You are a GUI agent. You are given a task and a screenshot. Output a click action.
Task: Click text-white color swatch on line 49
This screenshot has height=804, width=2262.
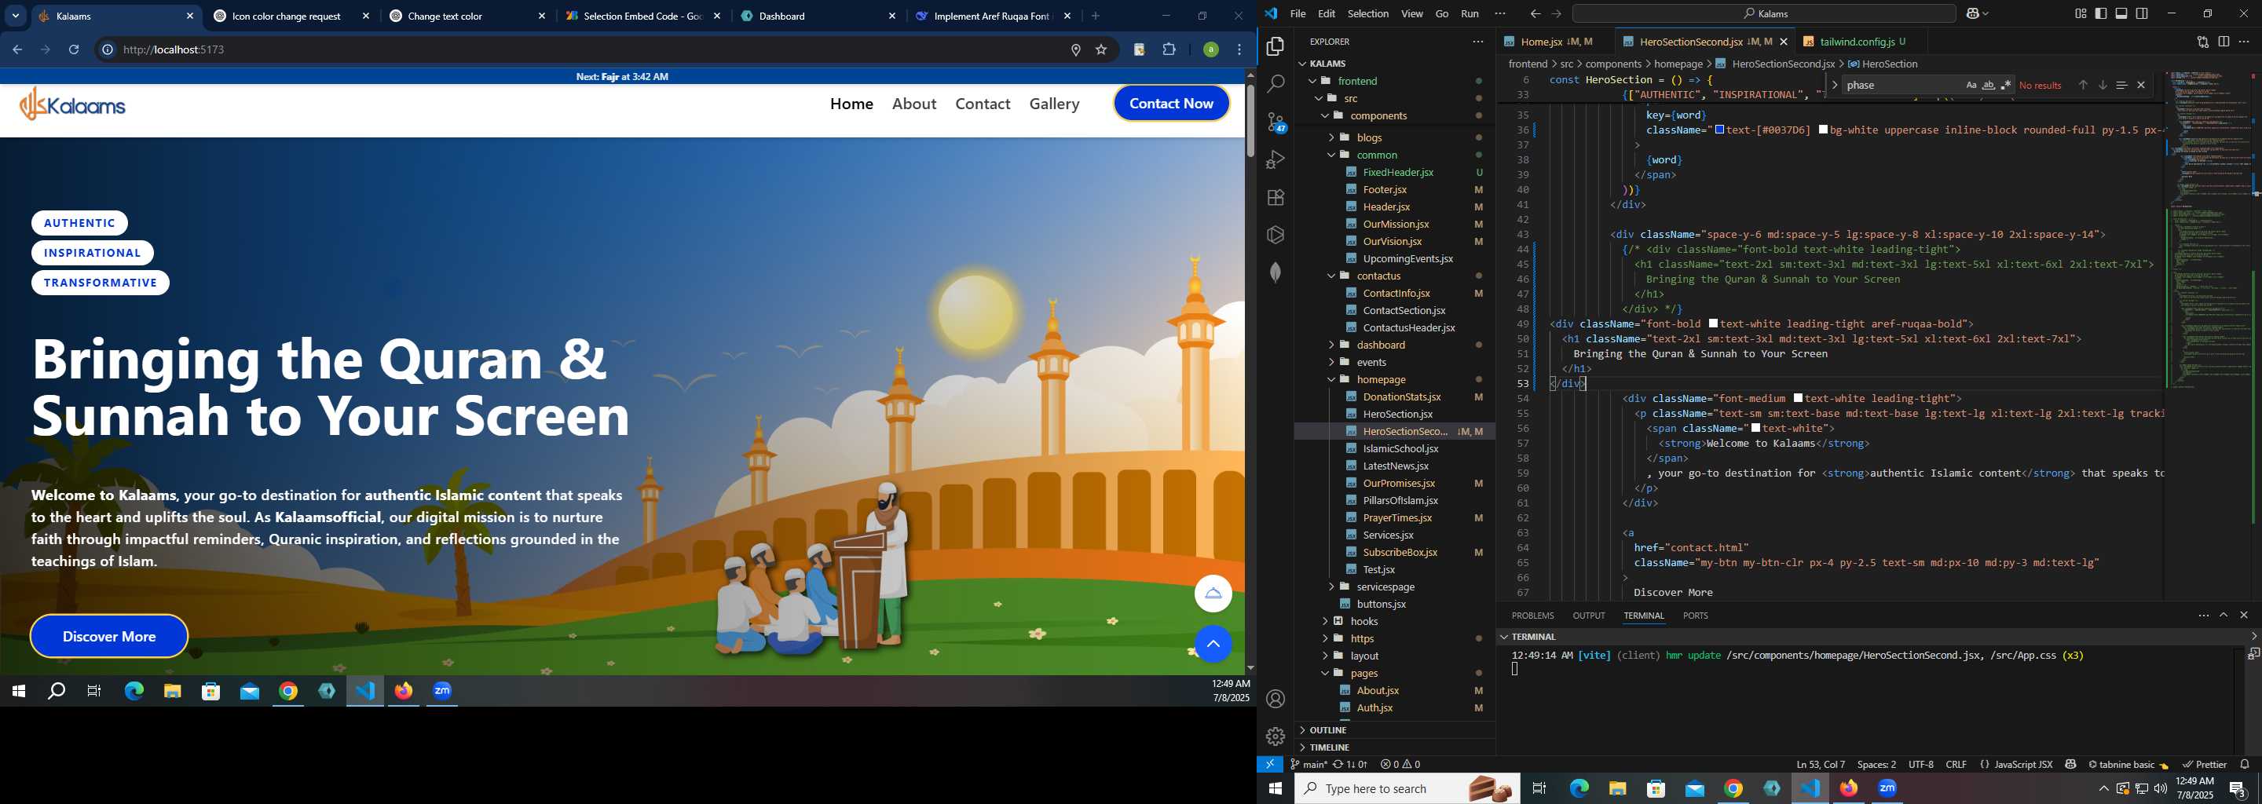click(1714, 324)
